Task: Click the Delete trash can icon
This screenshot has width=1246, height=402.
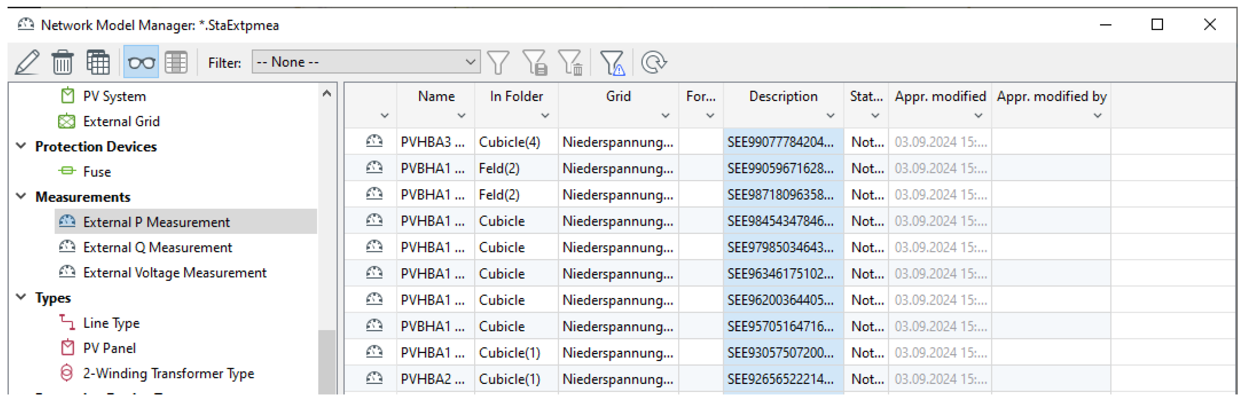Action: pos(62,62)
